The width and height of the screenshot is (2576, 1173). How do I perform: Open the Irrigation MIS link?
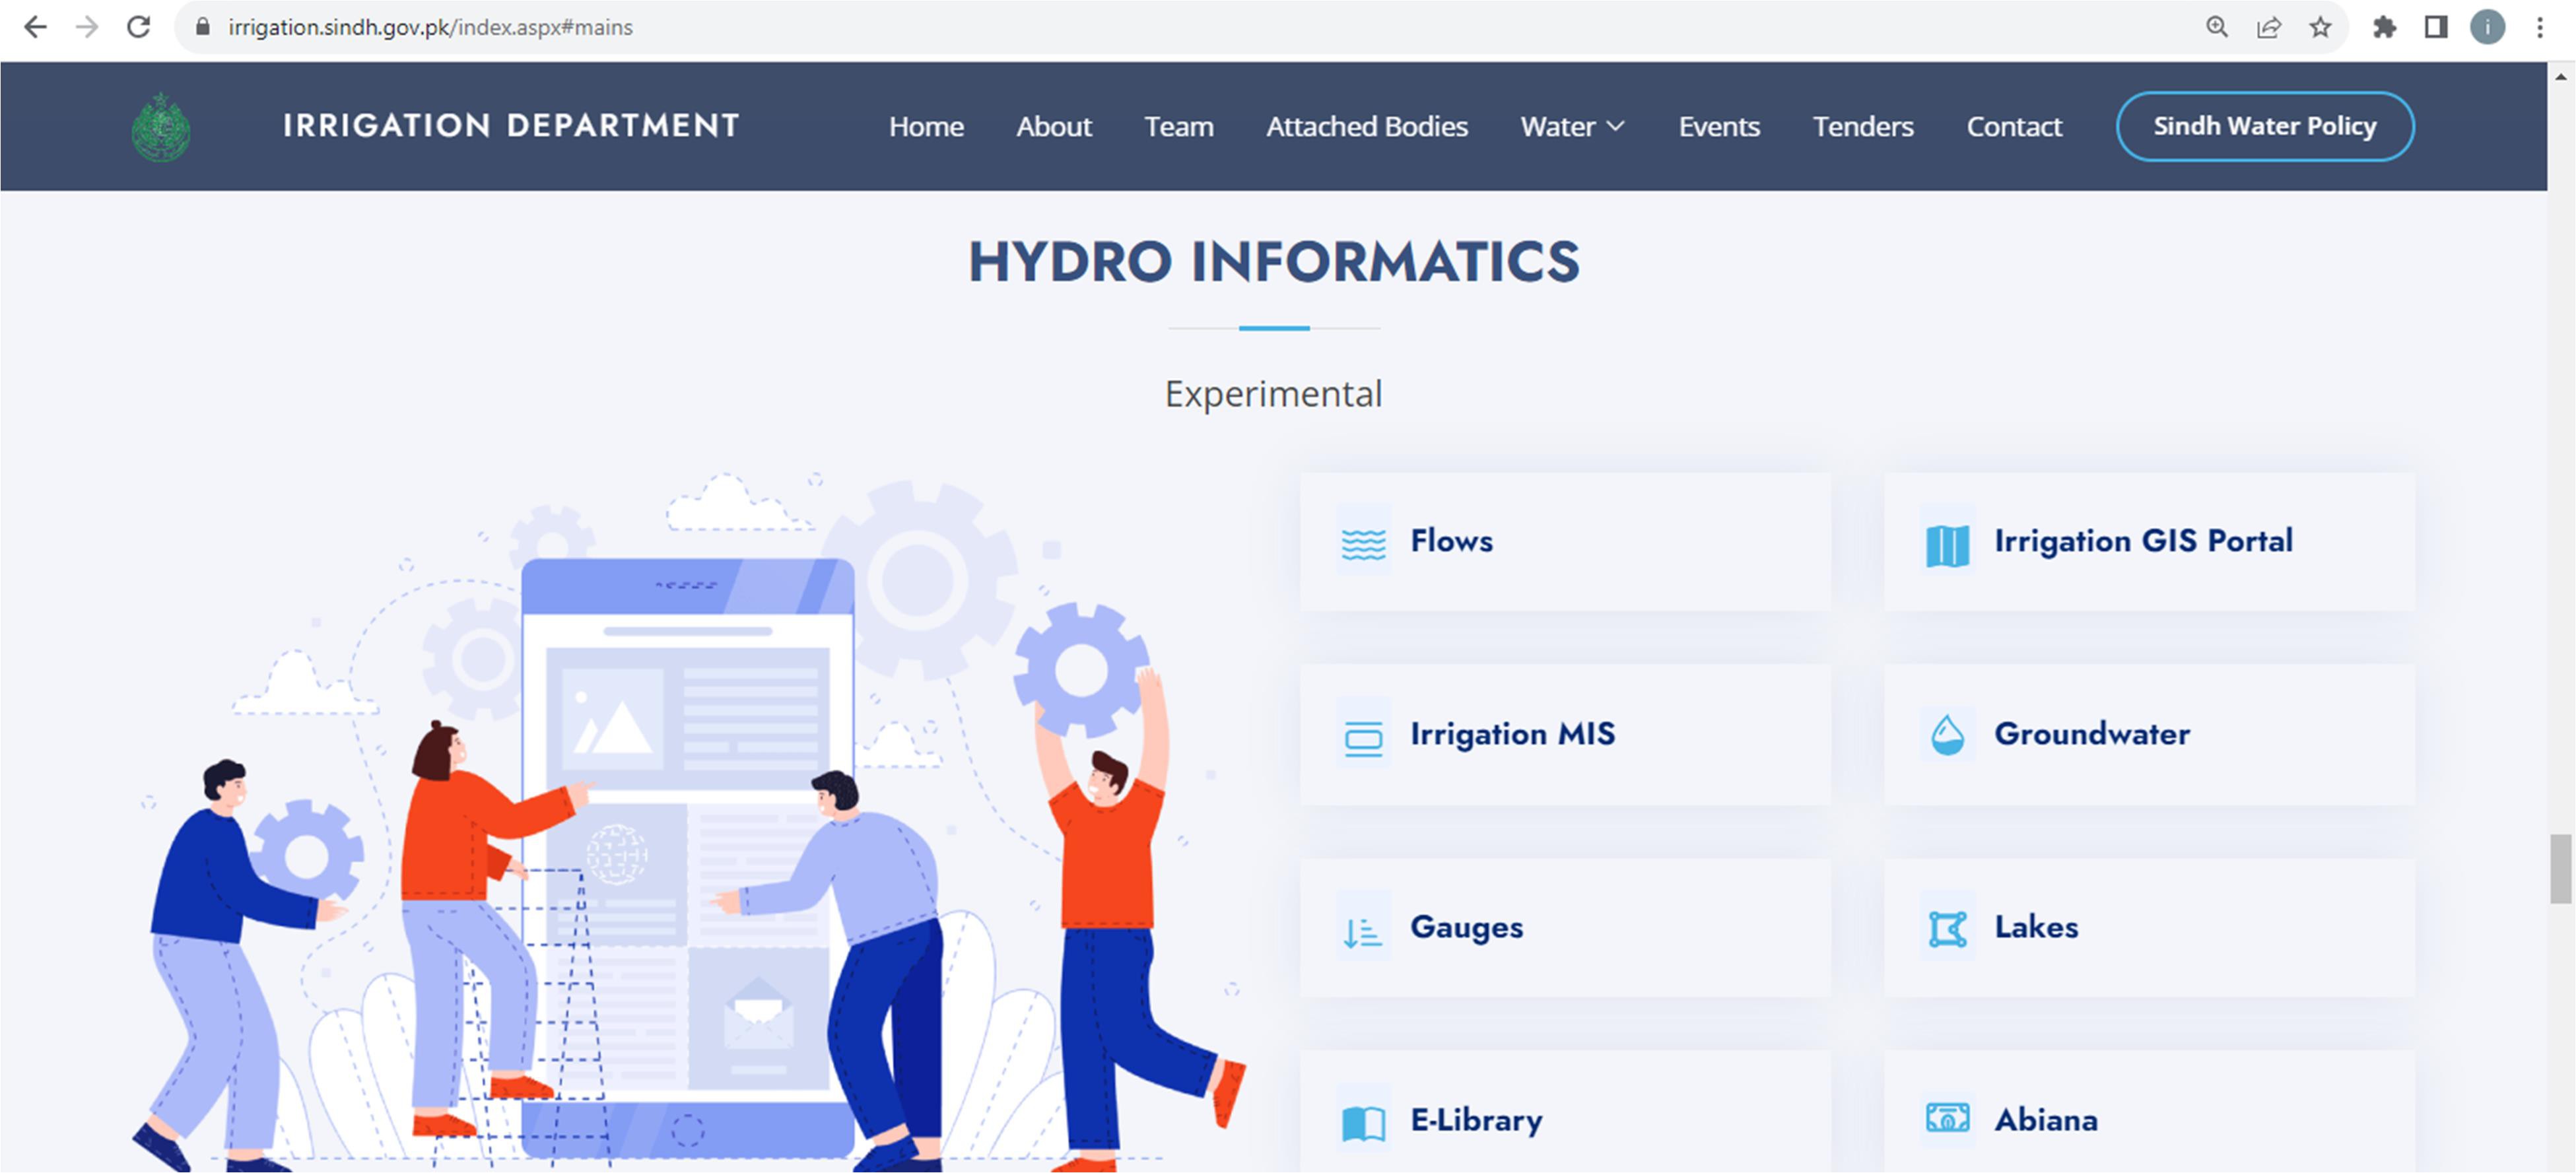point(1511,734)
